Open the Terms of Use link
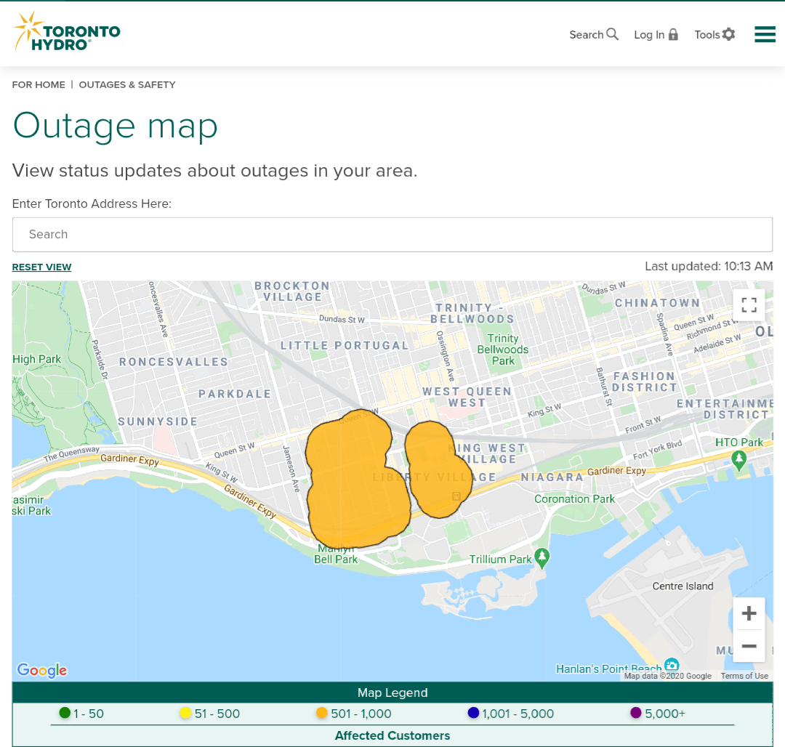This screenshot has width=785, height=747. 744,676
